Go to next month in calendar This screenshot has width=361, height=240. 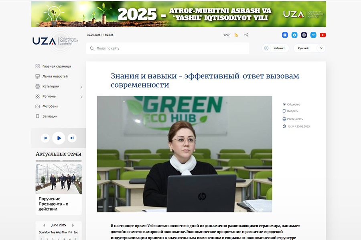click(73, 225)
